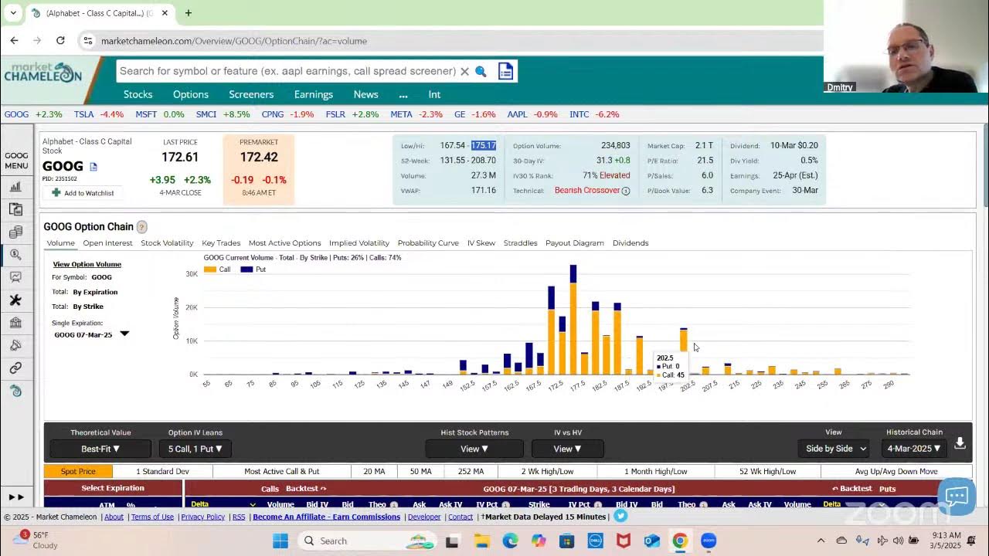Open the Key Trades tab

221,243
